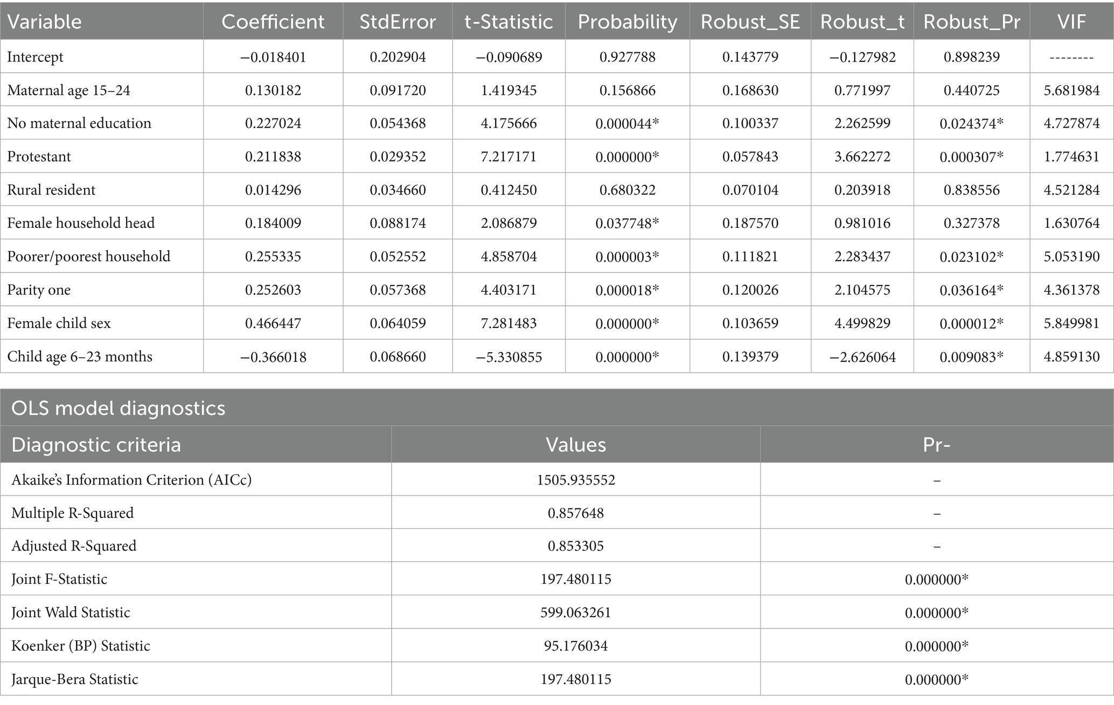Screen dimensions: 1114x705
Task: Select the Diagnostic criteria column header
Action: tap(96, 445)
